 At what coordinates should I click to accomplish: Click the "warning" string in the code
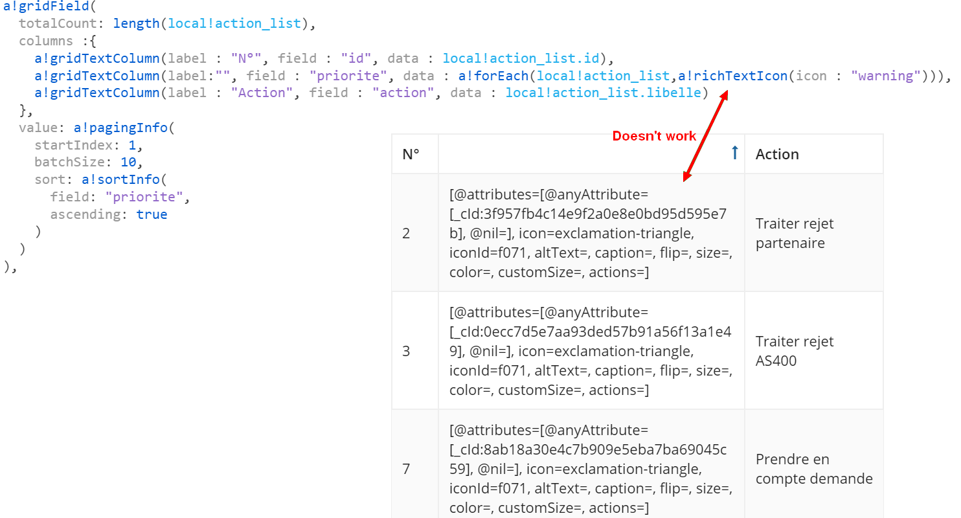(885, 76)
